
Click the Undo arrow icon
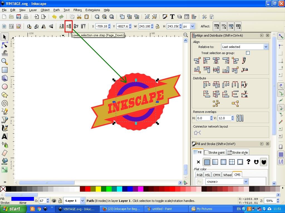click(54, 17)
